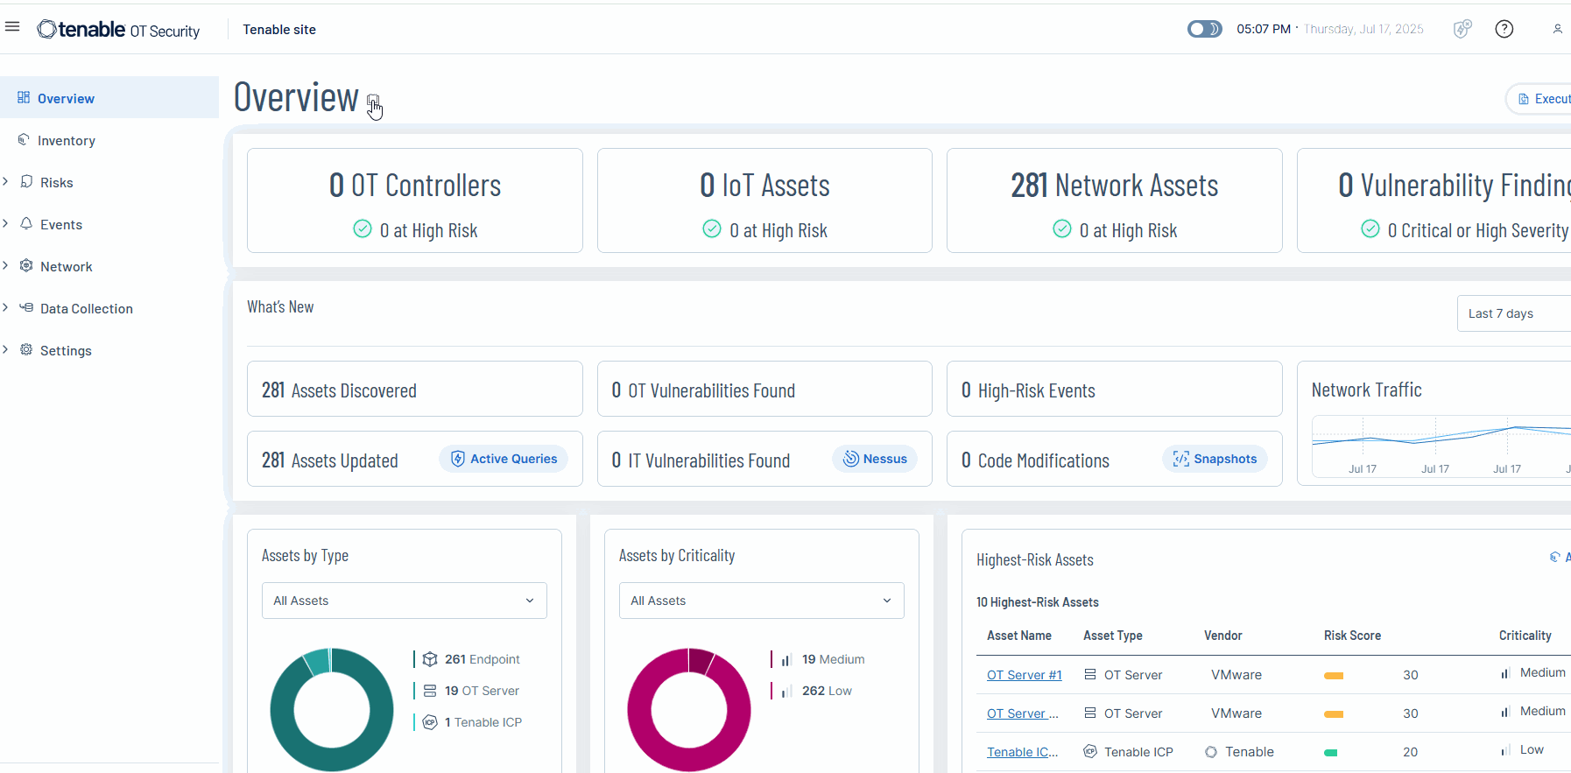Select Inventory in the sidebar
Screen dimensions: 1571x773
66,141
